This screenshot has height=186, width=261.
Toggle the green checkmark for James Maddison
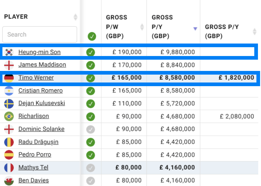pos(91,65)
